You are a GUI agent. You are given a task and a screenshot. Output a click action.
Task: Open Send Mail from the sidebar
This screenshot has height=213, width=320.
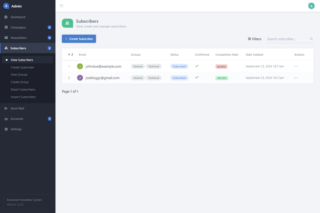coord(17,108)
